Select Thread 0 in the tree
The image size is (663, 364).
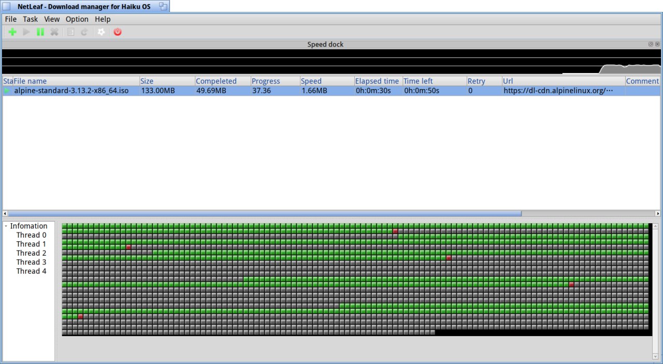coord(31,235)
